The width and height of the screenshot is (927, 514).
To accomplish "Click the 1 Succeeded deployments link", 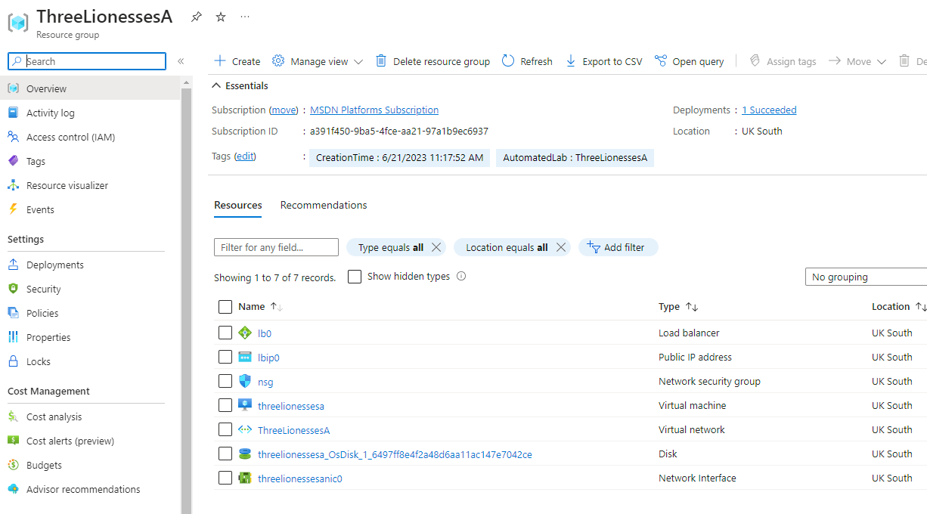I will pos(769,110).
